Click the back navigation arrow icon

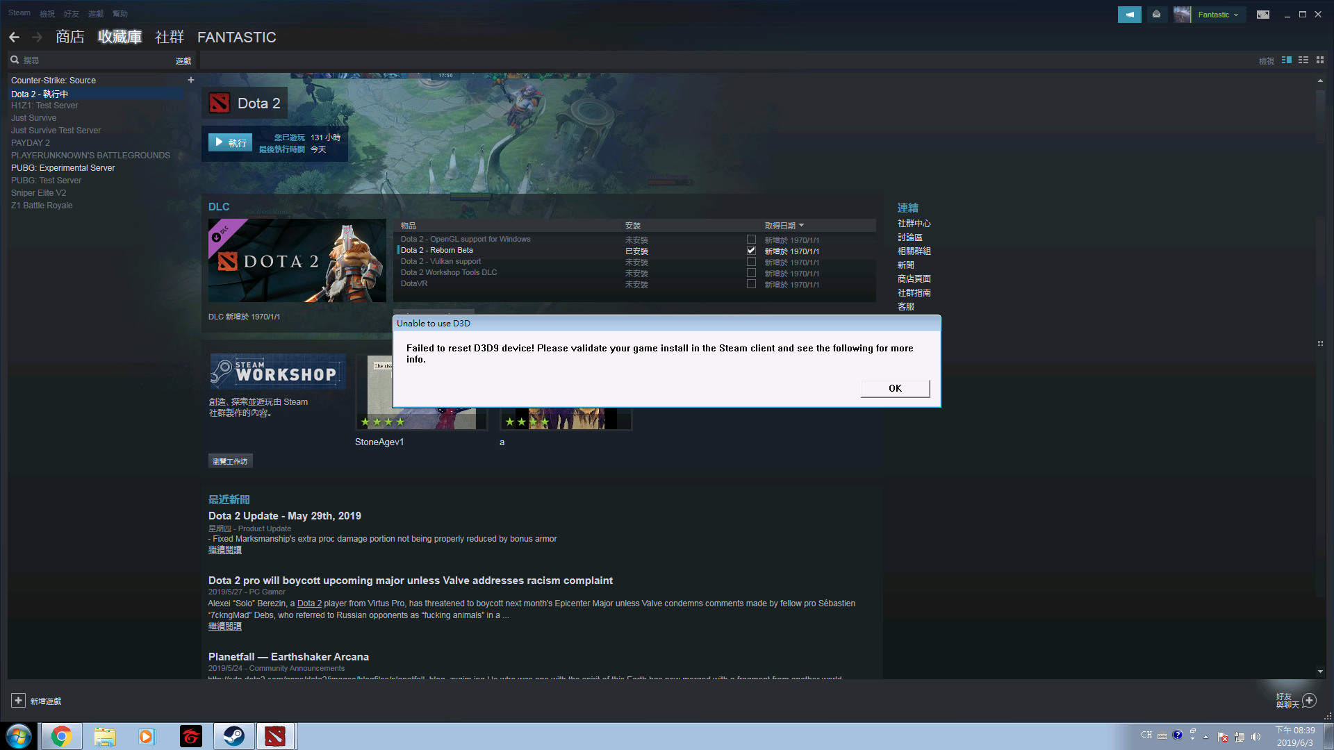[x=15, y=37]
